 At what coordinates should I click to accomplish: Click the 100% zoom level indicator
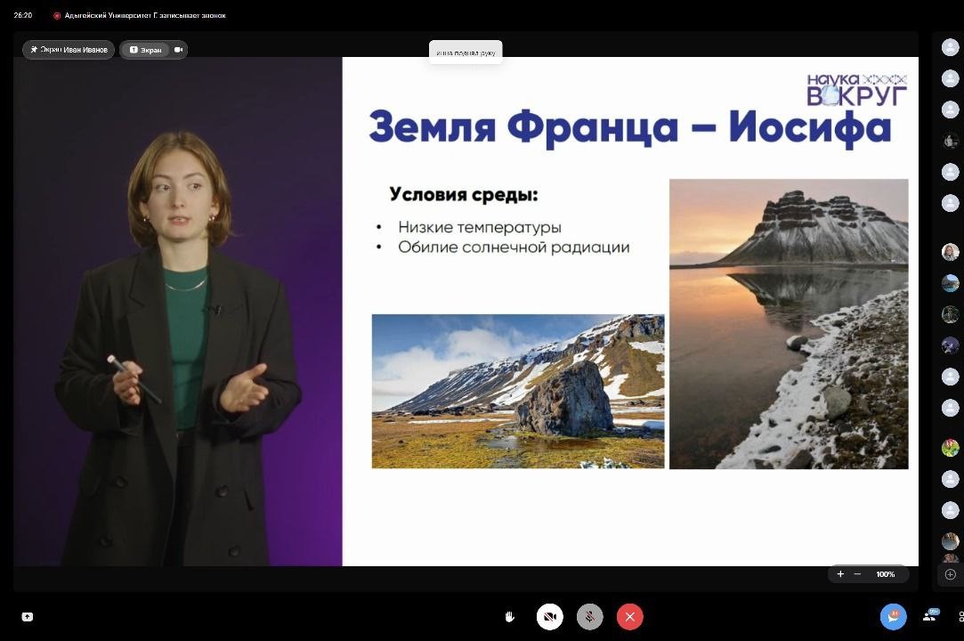point(885,574)
